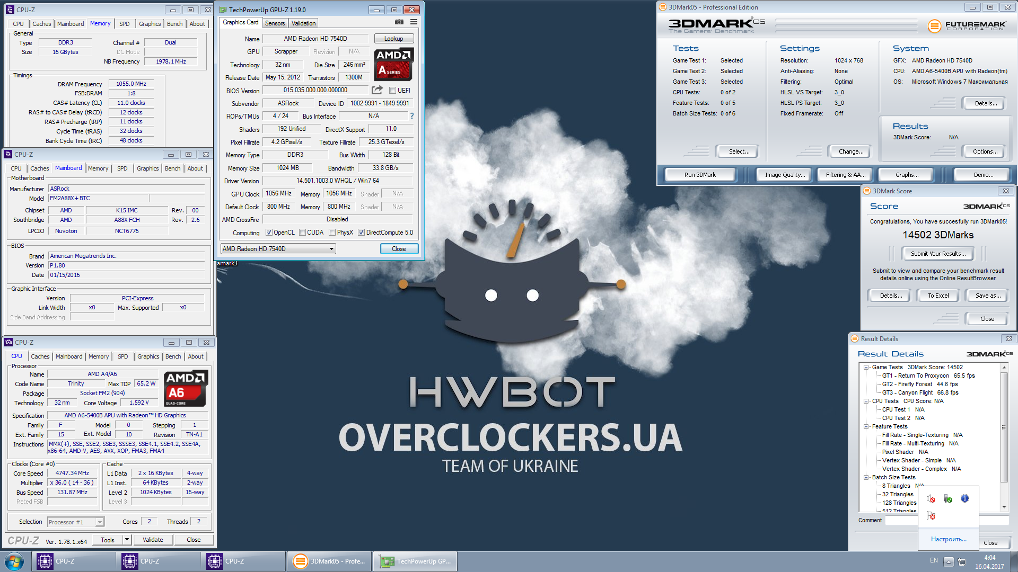Toggle the UEFI checkbox
Screen dimensions: 1018x572
point(393,91)
